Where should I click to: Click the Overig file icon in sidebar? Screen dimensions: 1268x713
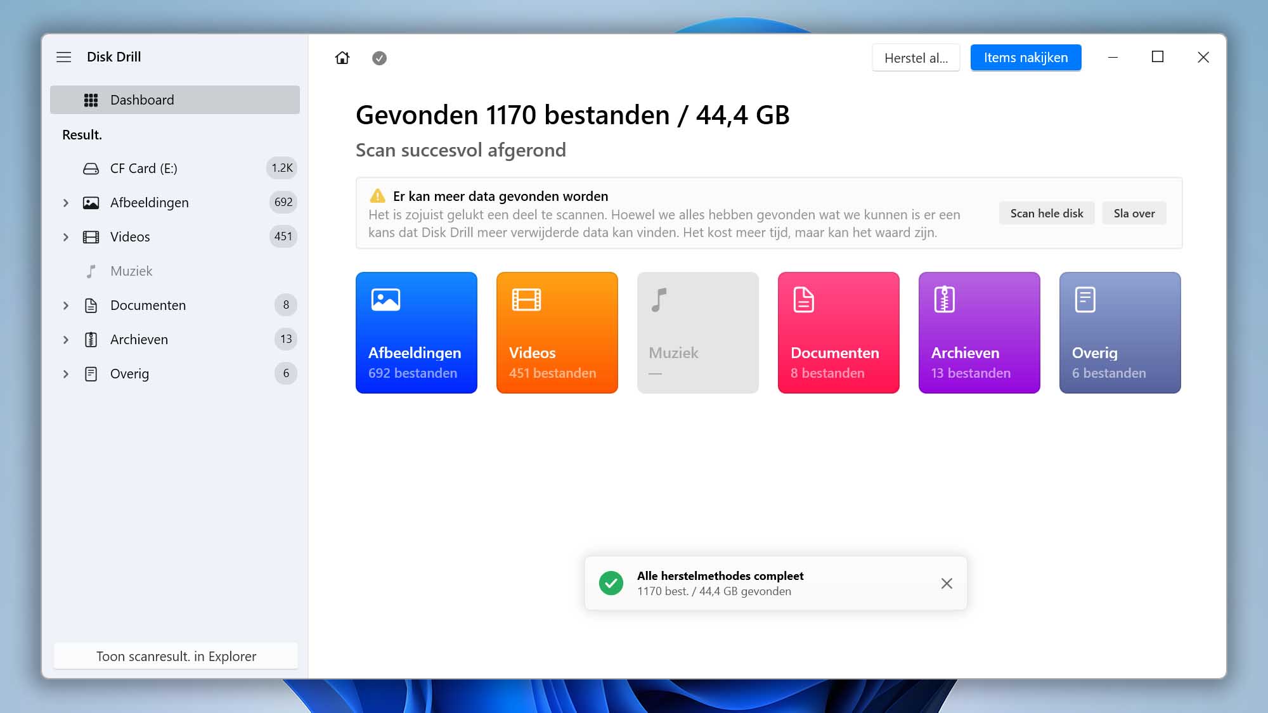91,374
